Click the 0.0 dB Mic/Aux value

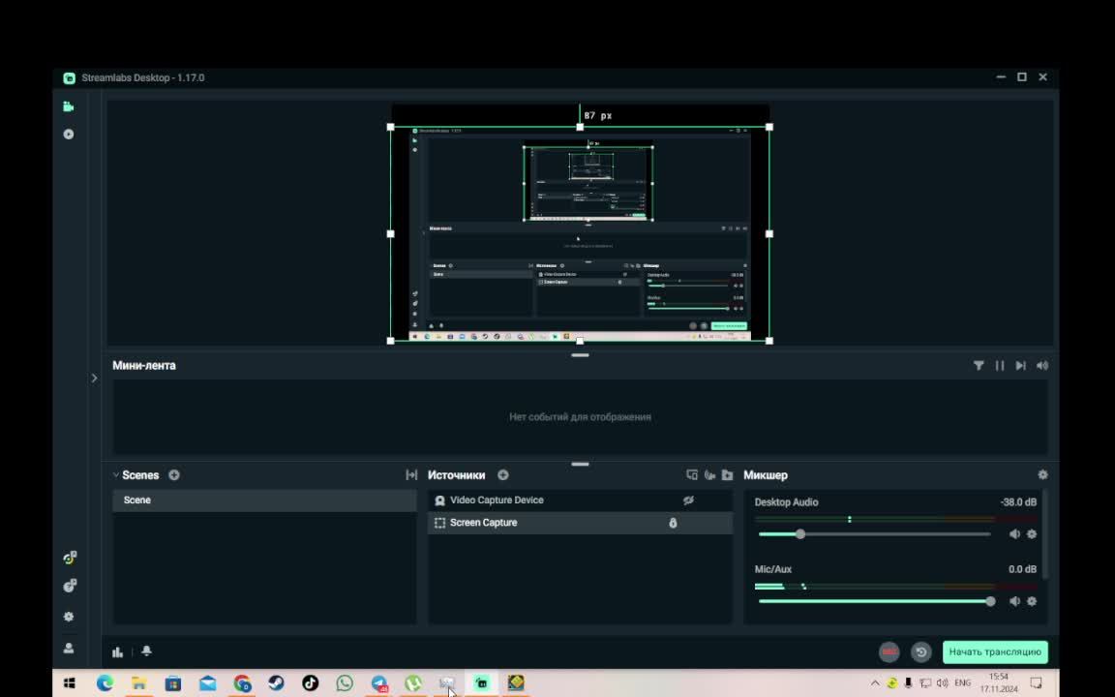click(1022, 569)
